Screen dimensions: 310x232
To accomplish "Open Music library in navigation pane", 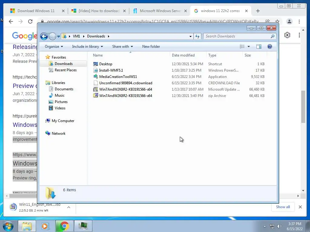I will (59, 95).
